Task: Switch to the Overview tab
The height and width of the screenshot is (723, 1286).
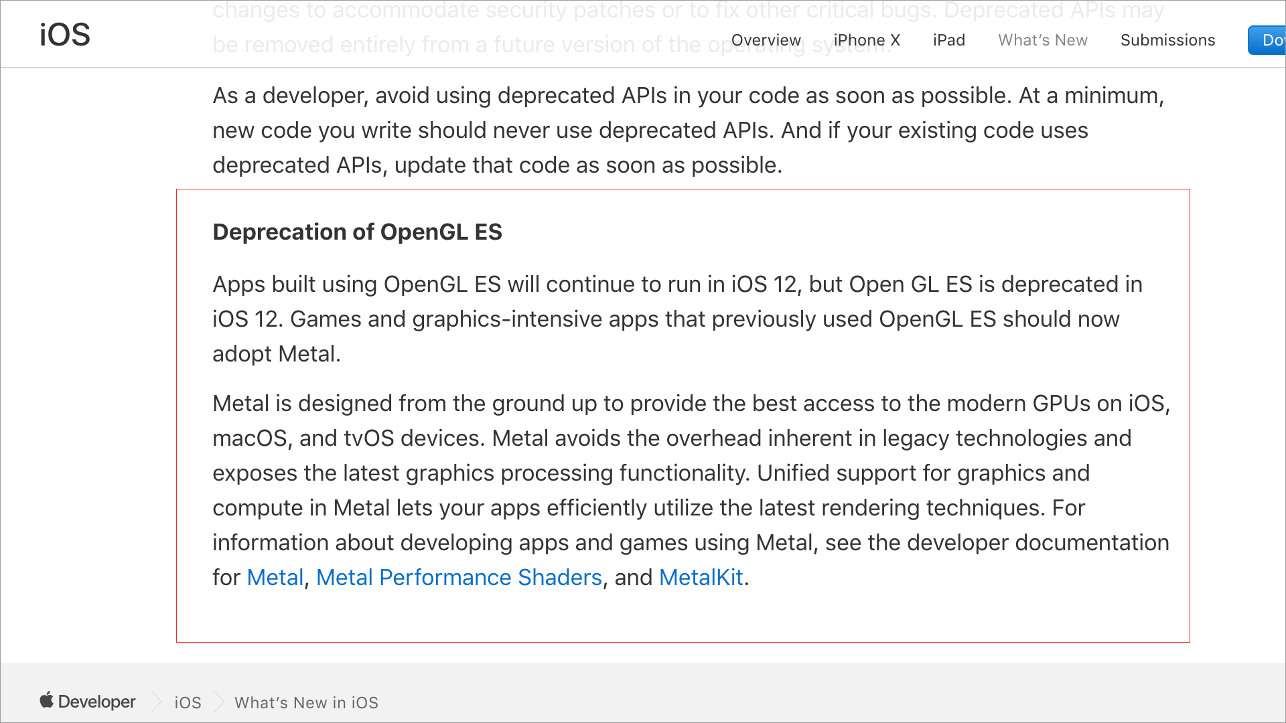Action: [766, 40]
